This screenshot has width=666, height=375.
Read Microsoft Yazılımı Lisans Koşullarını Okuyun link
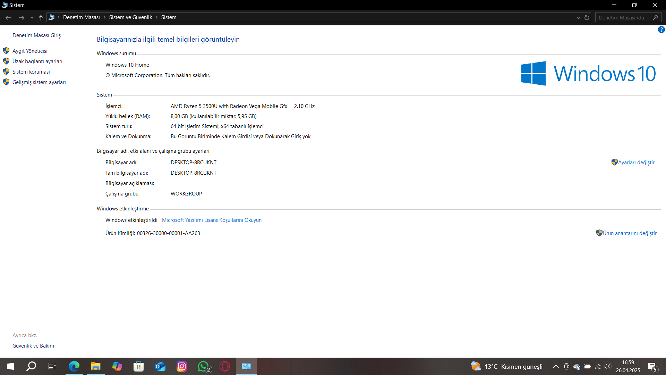(x=212, y=220)
